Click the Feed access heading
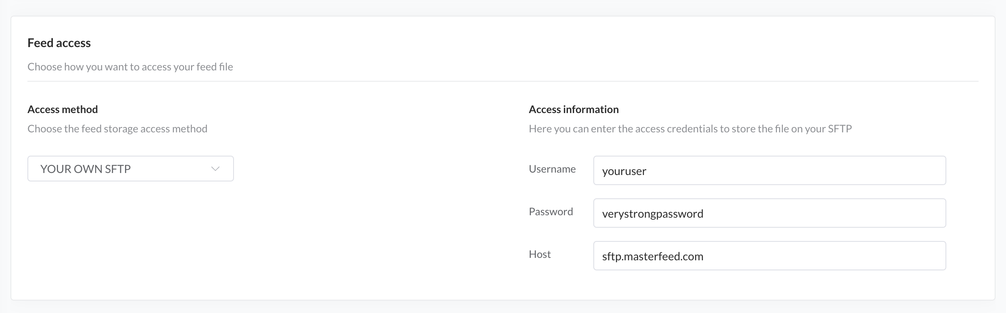 (59, 43)
